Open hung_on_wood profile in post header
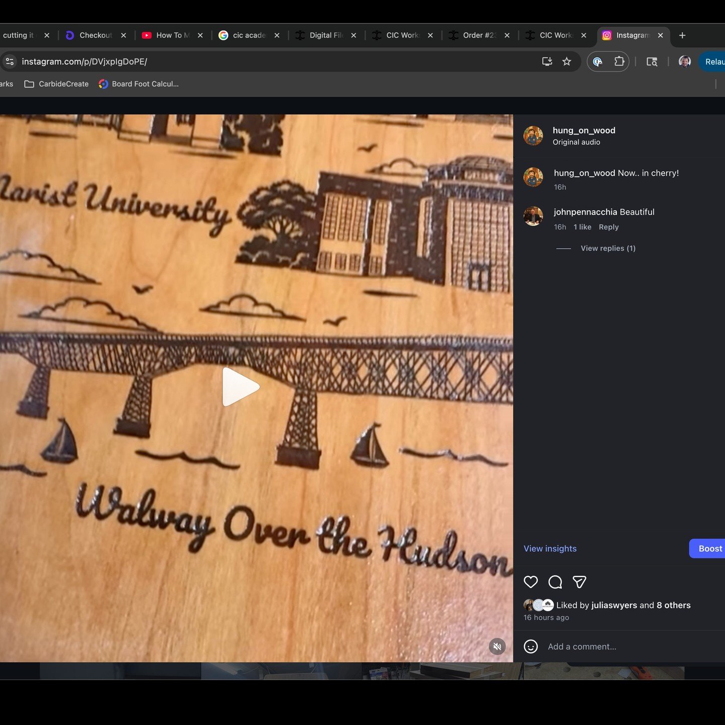725x725 pixels. point(584,130)
